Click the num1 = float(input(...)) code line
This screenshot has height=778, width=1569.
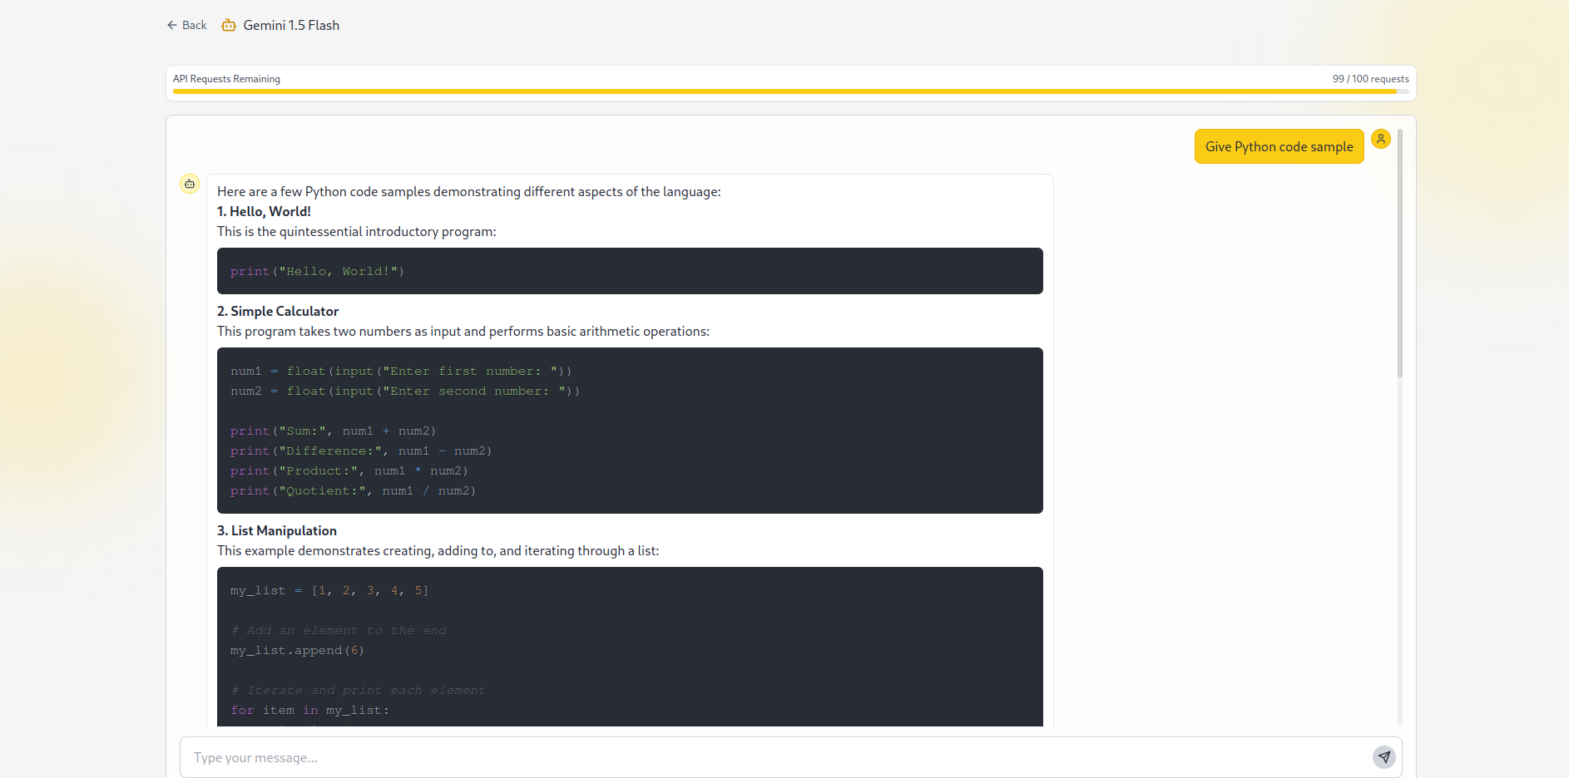point(401,371)
